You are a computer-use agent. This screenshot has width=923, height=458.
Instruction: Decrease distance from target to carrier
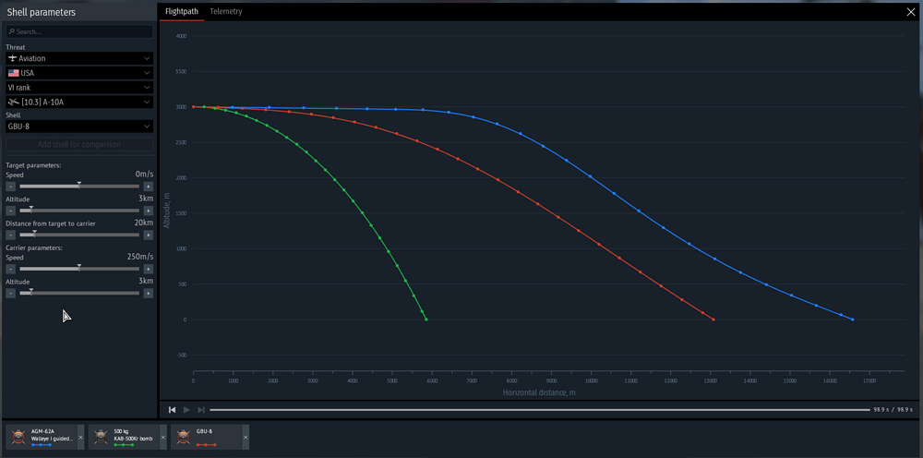click(10, 235)
